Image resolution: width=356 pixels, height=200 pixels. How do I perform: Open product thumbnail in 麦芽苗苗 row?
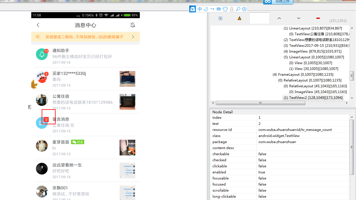coord(127,148)
